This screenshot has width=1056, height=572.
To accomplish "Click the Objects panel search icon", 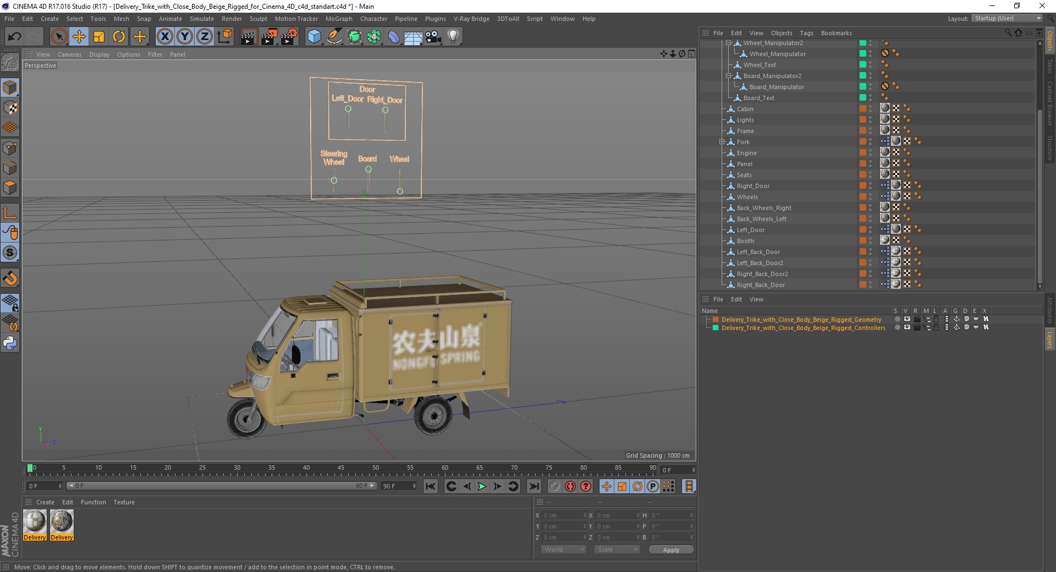I will pos(1008,32).
